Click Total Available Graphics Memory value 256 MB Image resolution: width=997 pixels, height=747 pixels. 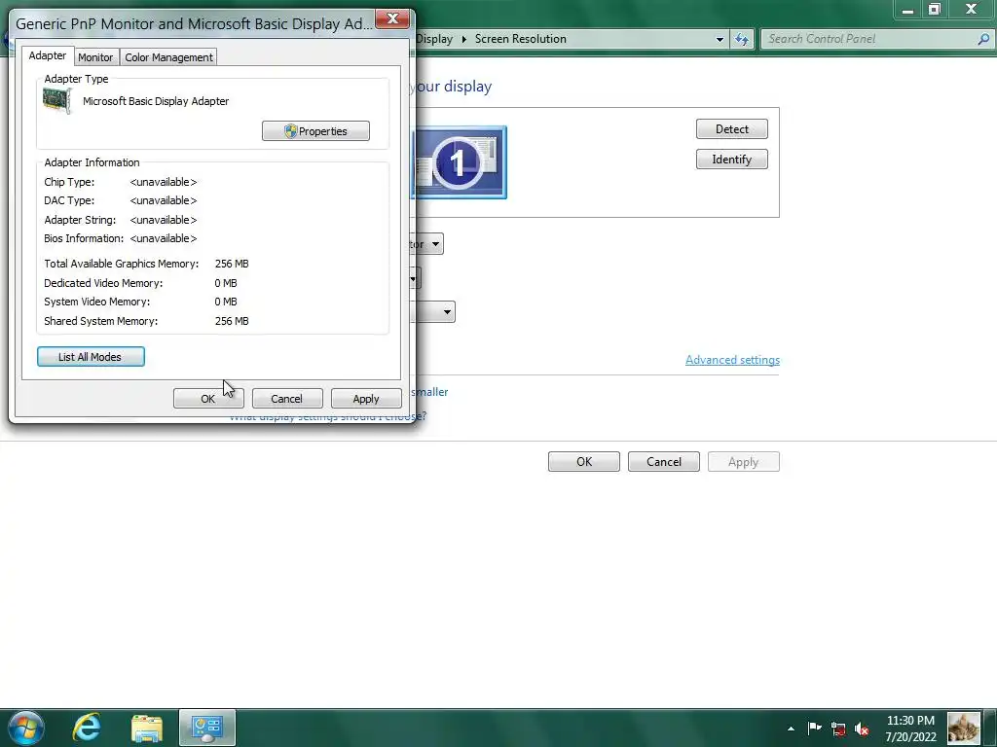pos(232,264)
